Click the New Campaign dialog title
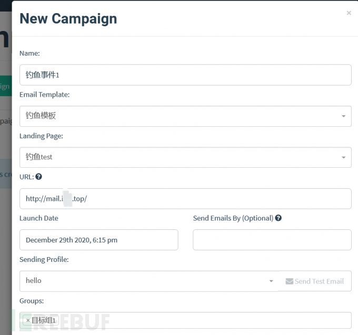 [x=68, y=19]
